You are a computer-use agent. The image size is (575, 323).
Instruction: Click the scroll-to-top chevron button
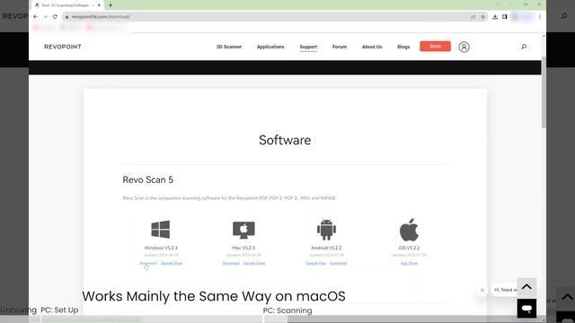pyautogui.click(x=526, y=287)
